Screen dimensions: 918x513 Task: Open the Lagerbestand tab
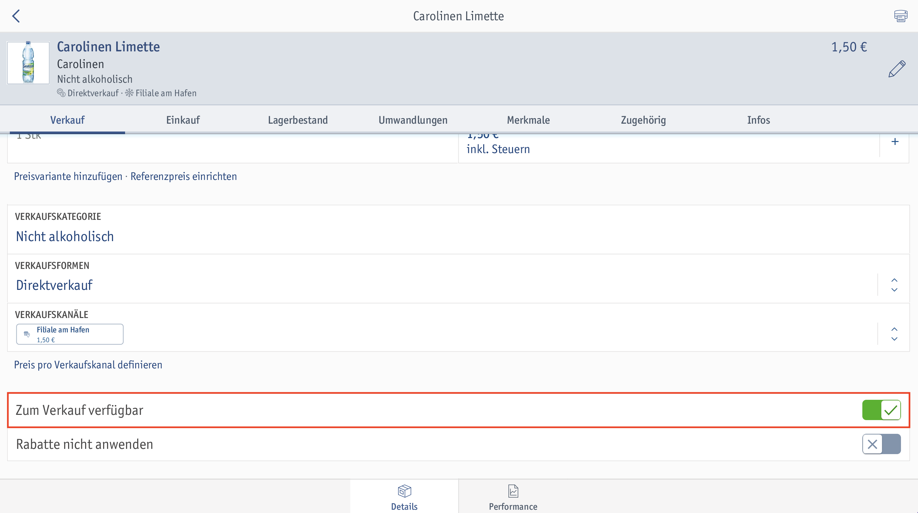(298, 120)
